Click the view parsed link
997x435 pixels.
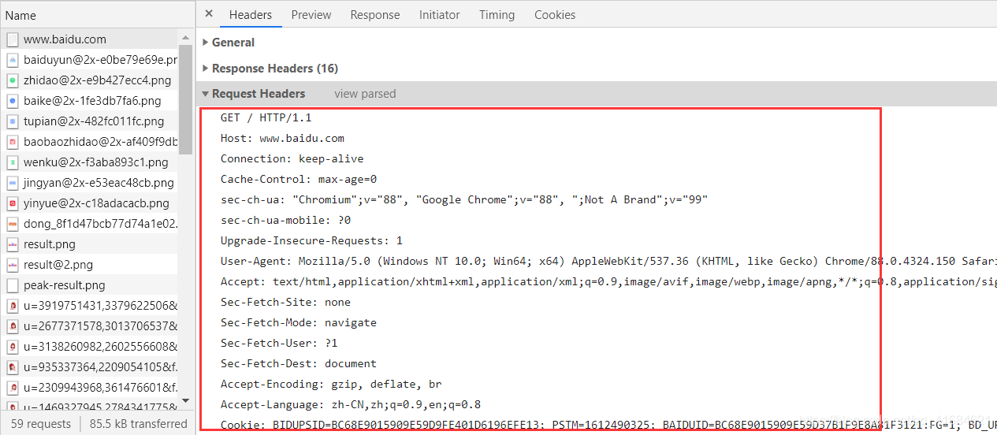tap(365, 94)
